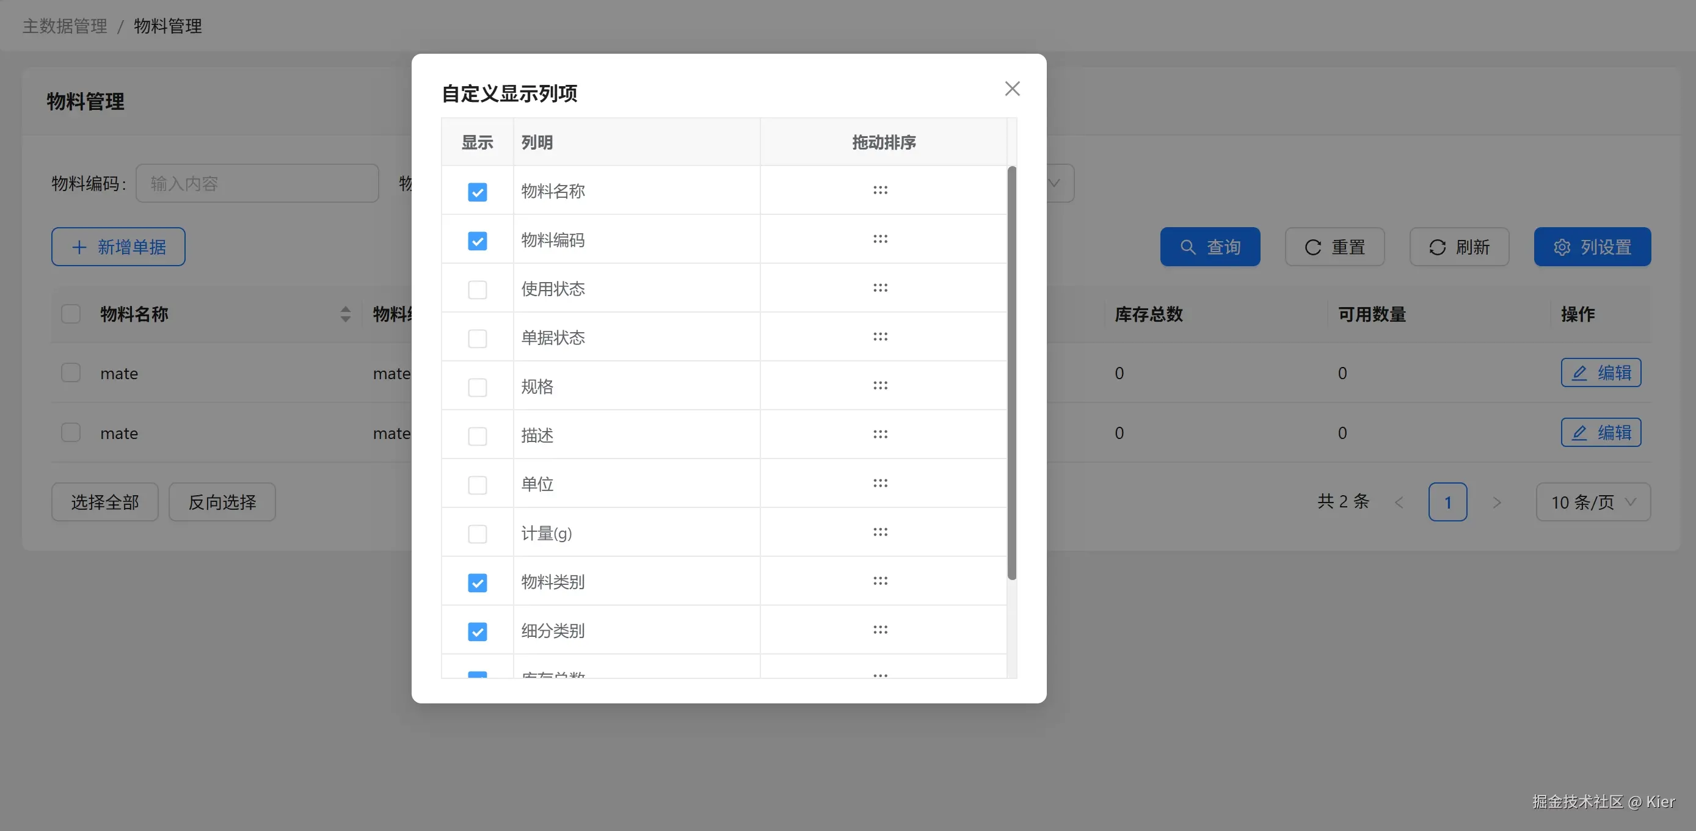Click the reset icon on 重置 button
Screen dimensions: 1696x831
coord(1313,247)
